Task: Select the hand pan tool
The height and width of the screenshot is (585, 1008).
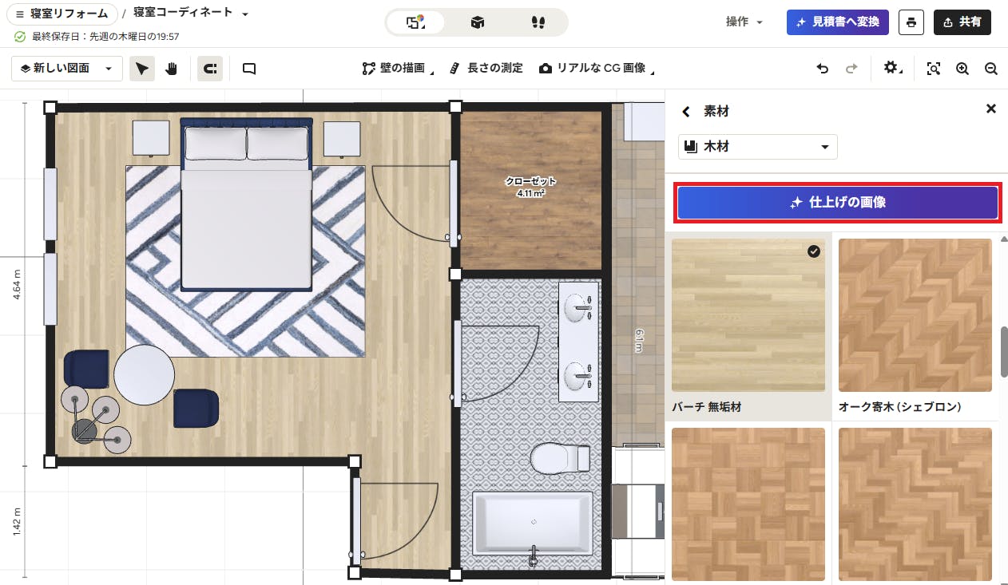Action: pos(170,69)
